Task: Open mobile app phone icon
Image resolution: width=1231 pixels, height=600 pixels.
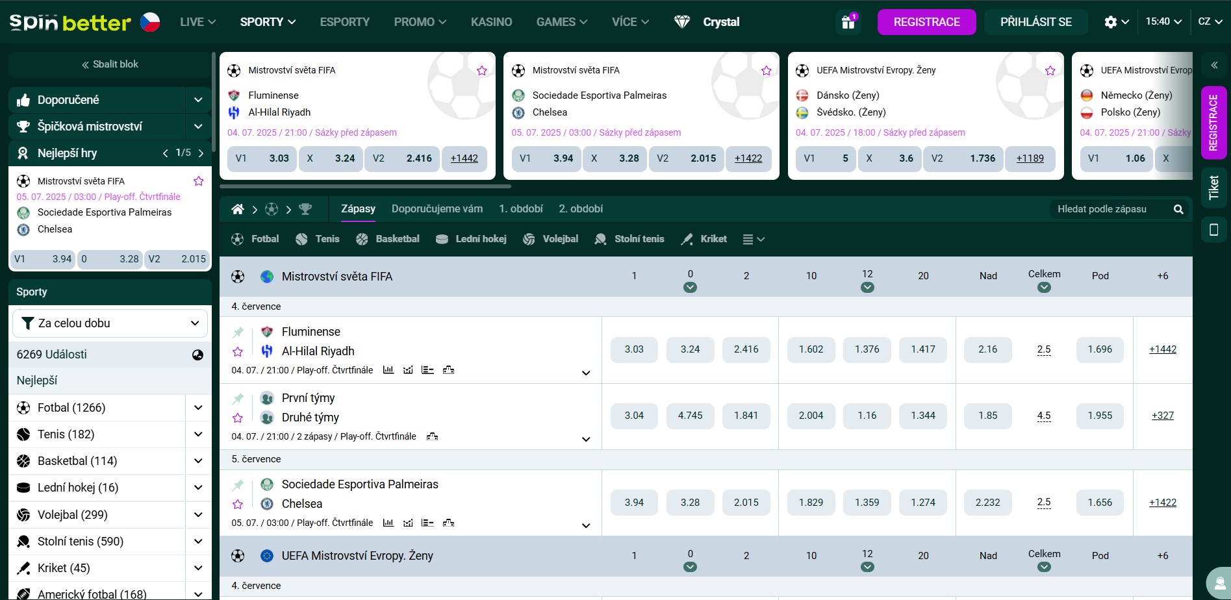Action: 1213,229
